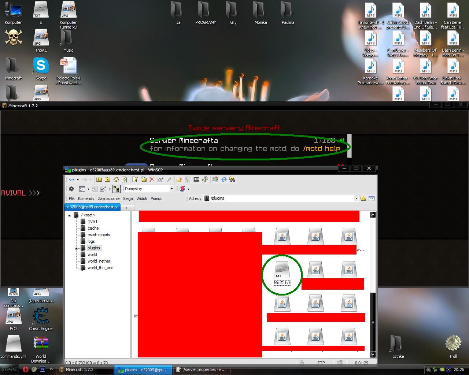Select world_the_end folder in tree
Image resolution: width=469 pixels, height=375 pixels.
[100, 268]
